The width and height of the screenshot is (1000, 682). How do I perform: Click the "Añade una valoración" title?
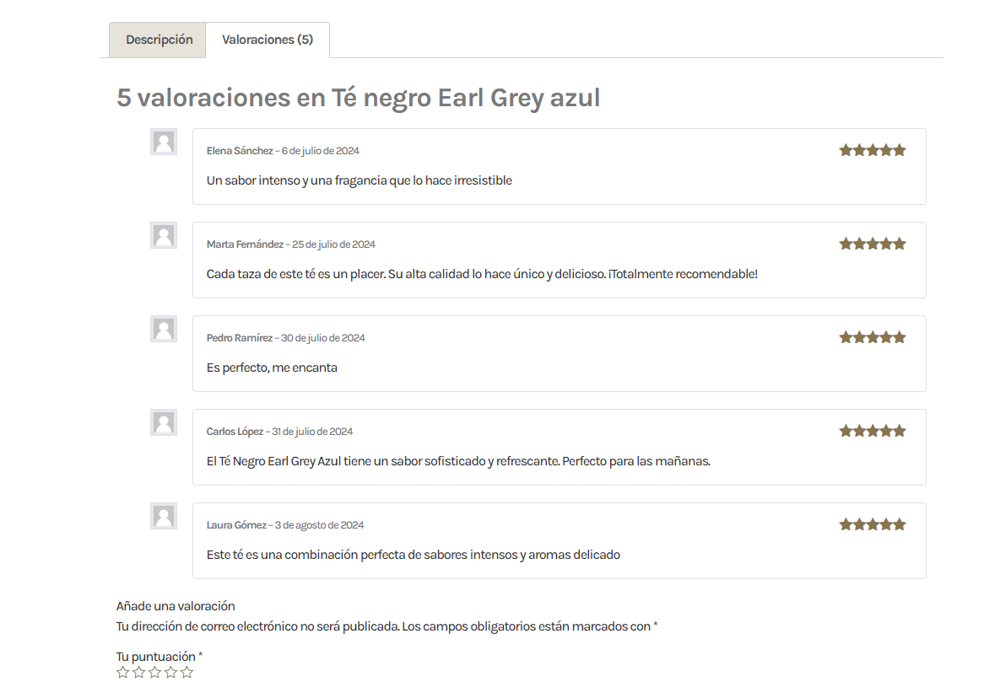point(176,606)
